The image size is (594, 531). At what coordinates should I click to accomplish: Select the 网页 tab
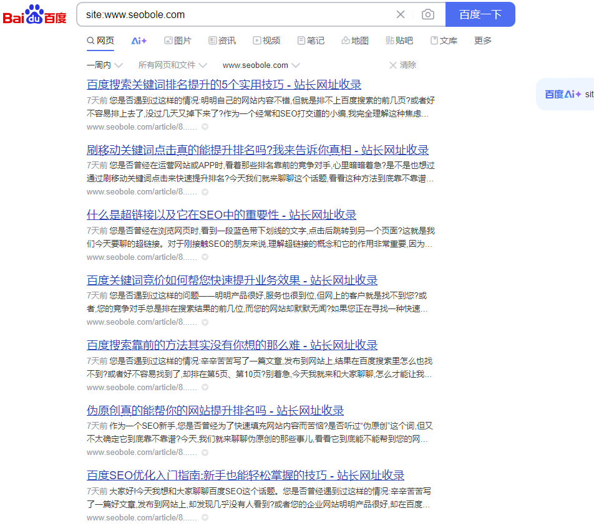point(100,41)
